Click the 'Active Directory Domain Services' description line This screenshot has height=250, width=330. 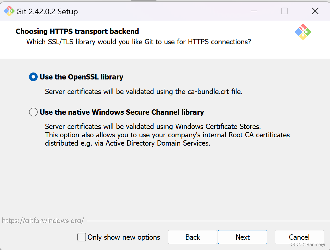(x=128, y=143)
